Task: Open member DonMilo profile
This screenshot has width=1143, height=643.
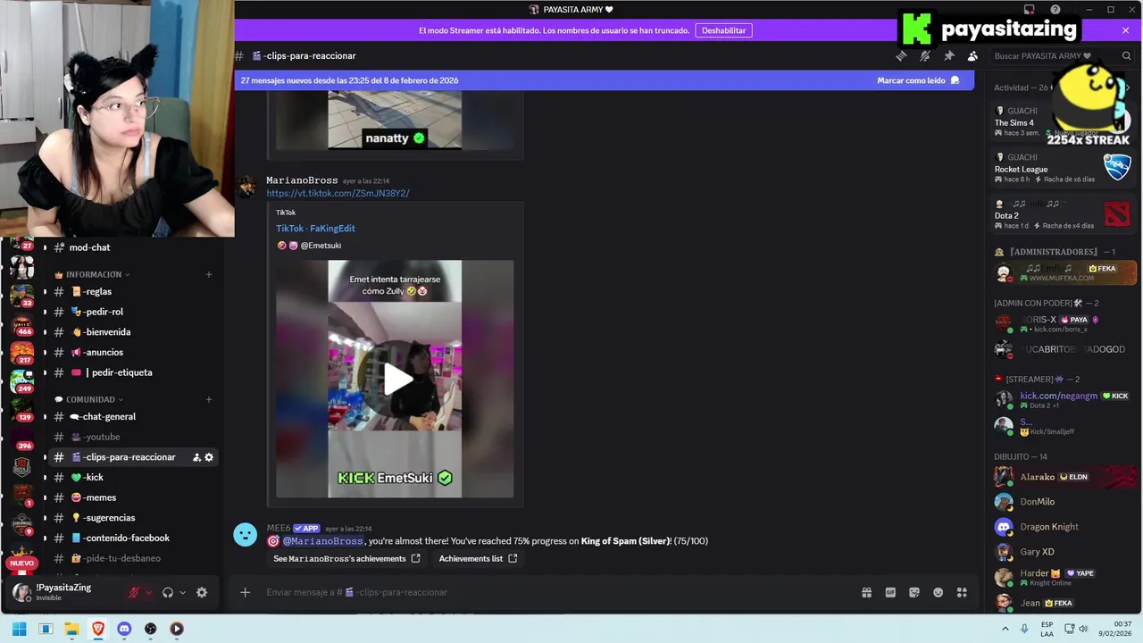Action: pos(1063,502)
